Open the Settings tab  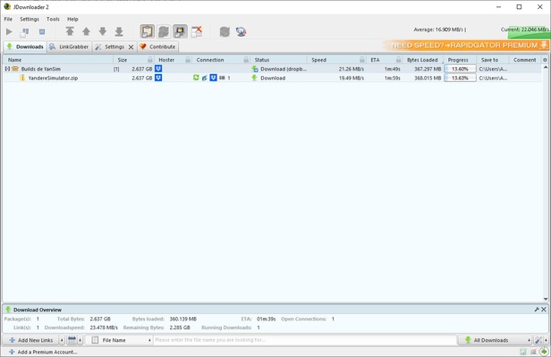click(x=110, y=46)
